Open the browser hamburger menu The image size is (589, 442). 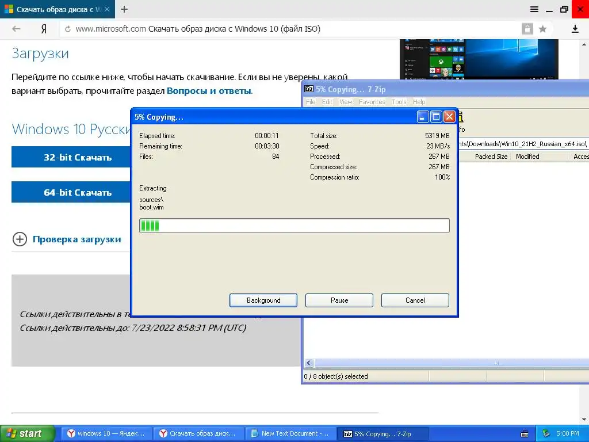point(534,9)
